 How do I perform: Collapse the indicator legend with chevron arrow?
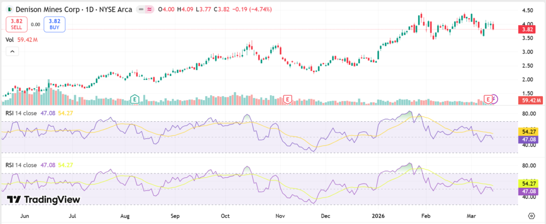12,51
